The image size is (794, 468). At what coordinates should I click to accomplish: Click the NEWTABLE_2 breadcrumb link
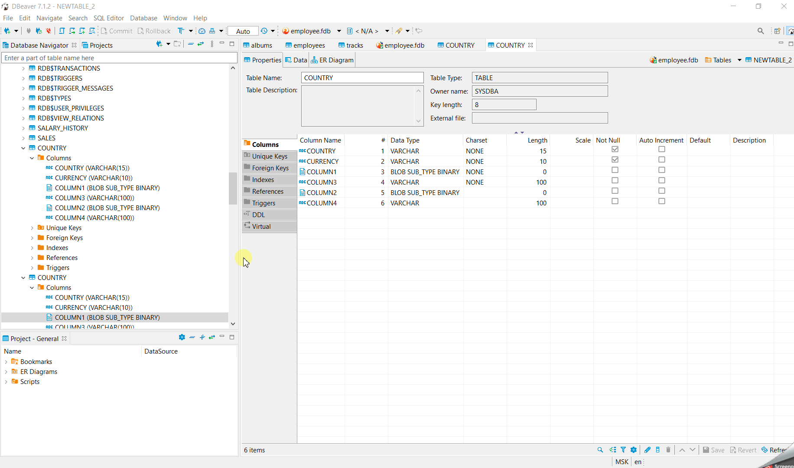tap(768, 60)
